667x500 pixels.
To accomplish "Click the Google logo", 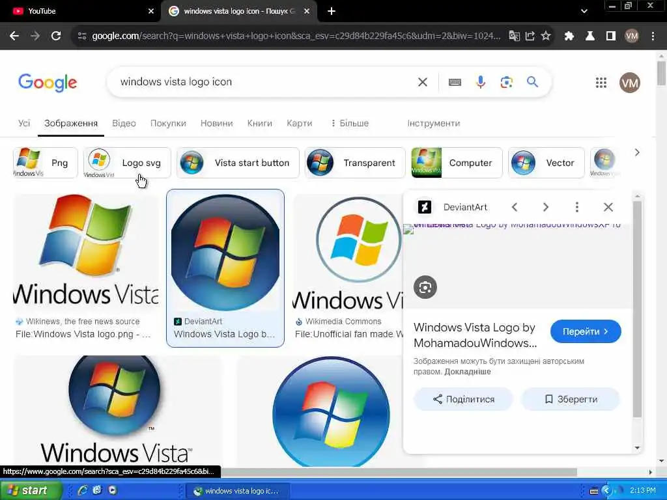I will [x=48, y=83].
